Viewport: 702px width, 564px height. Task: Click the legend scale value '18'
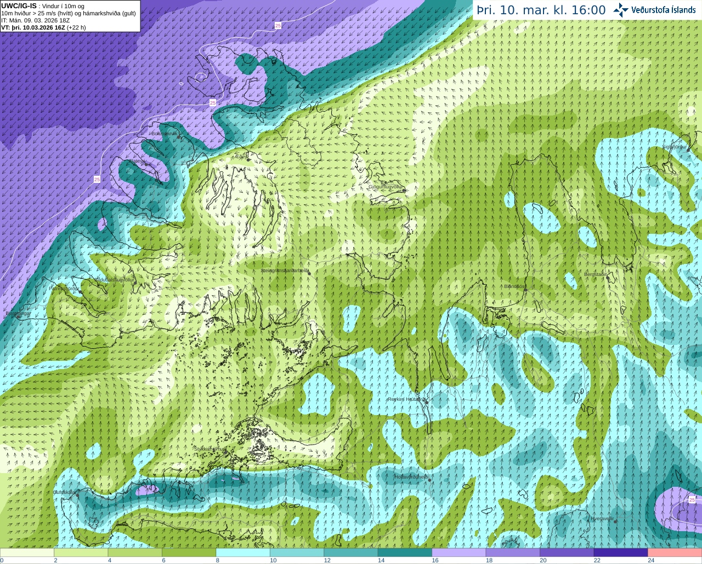489,560
